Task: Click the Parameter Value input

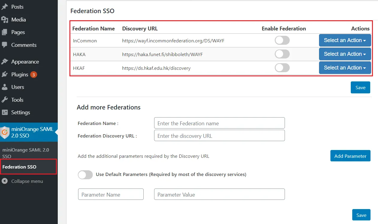Action: click(219, 194)
